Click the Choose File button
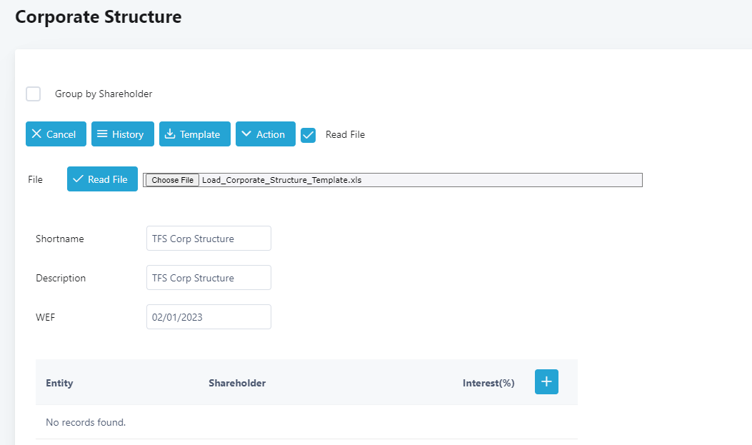 [173, 180]
